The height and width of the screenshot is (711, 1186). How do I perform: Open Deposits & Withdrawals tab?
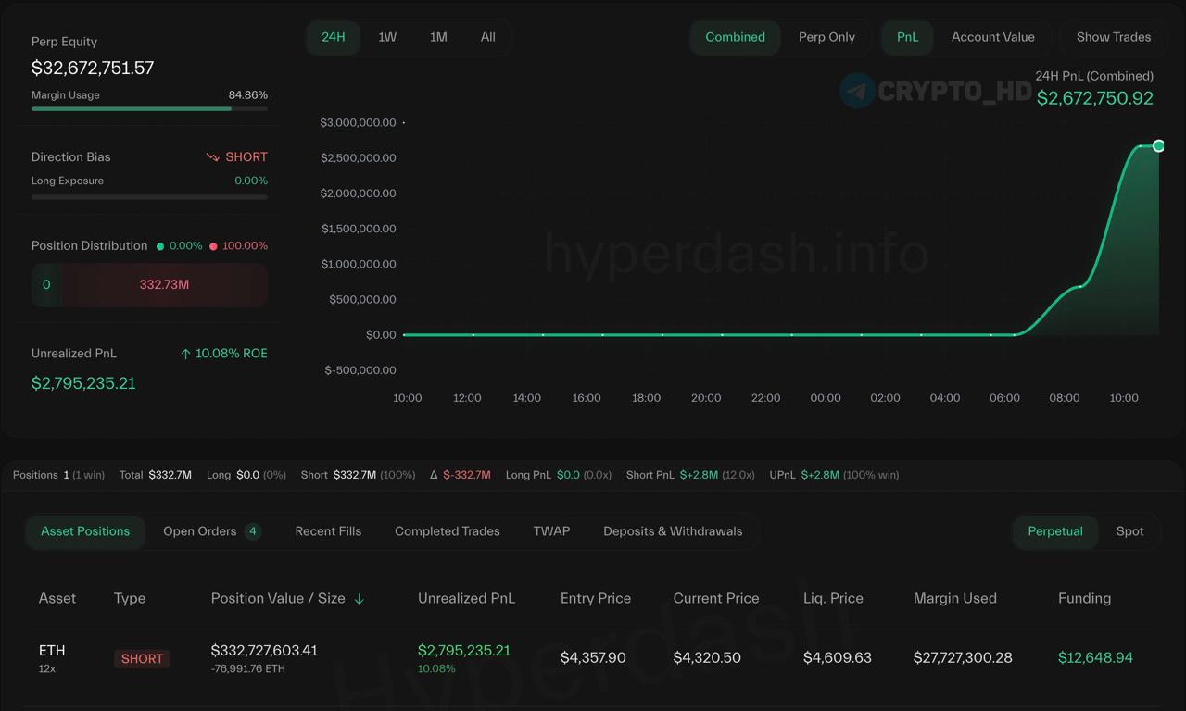point(673,531)
